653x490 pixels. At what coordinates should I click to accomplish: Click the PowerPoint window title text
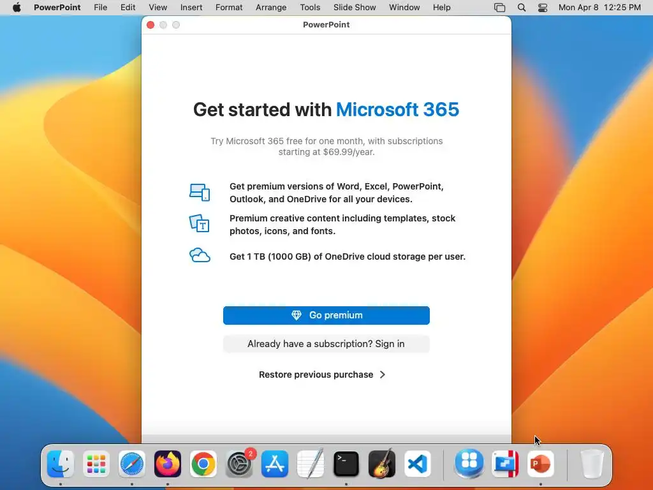pos(326,25)
